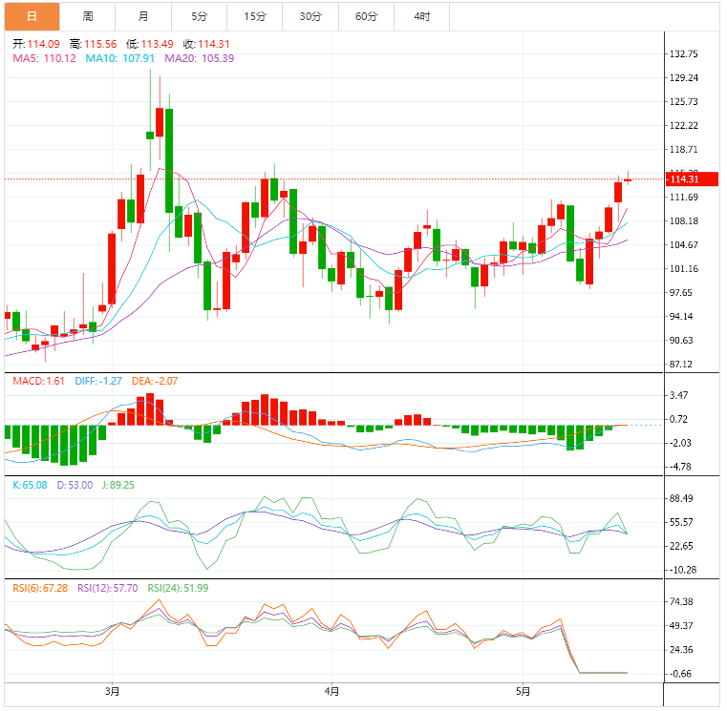The height and width of the screenshot is (711, 727).
Task: Select the 30分 timeframe tab
Action: [310, 16]
